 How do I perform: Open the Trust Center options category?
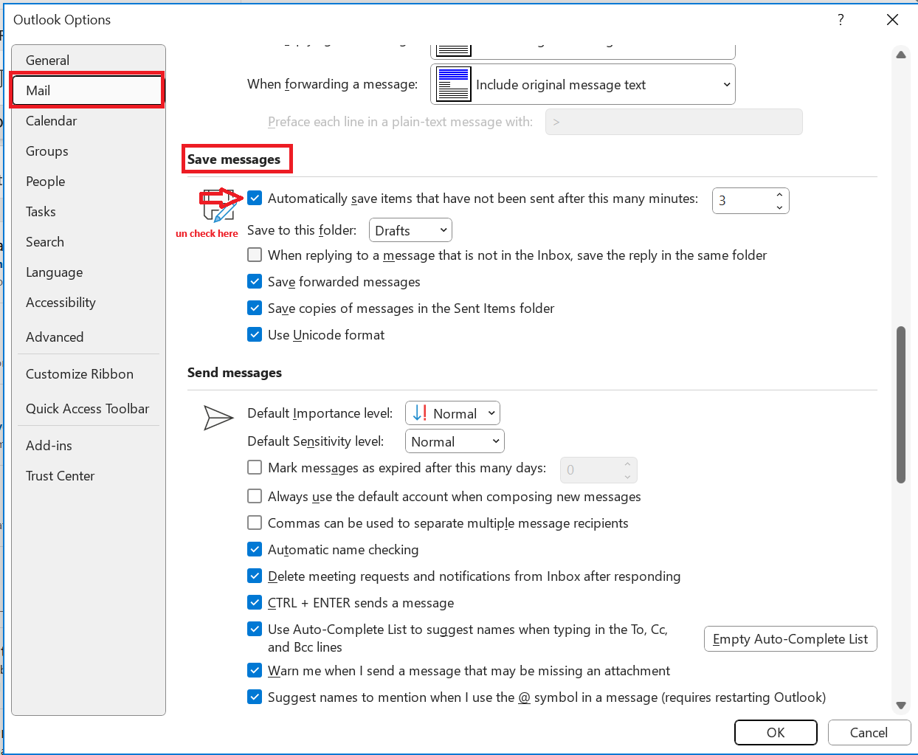tap(89, 476)
